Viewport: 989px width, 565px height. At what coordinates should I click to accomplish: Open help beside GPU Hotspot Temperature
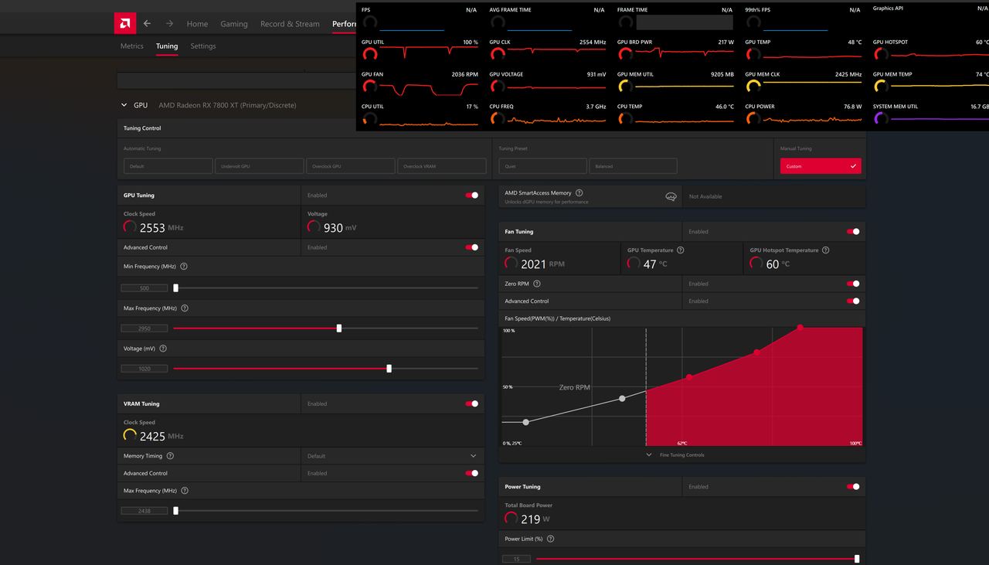(x=826, y=250)
